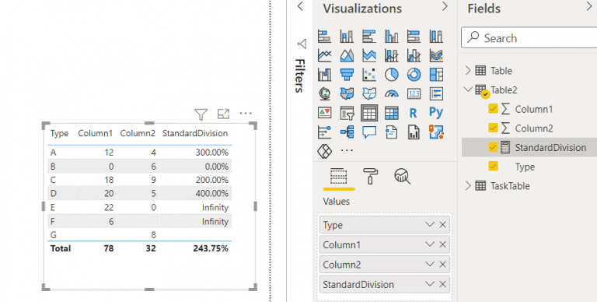Open table visual More options ellipsis

tap(246, 114)
